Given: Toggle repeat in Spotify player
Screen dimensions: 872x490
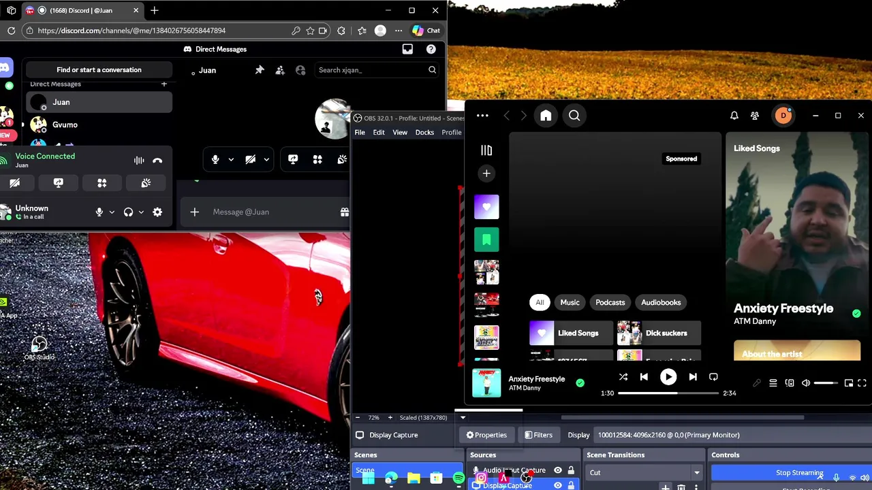Looking at the screenshot, I should click(713, 376).
